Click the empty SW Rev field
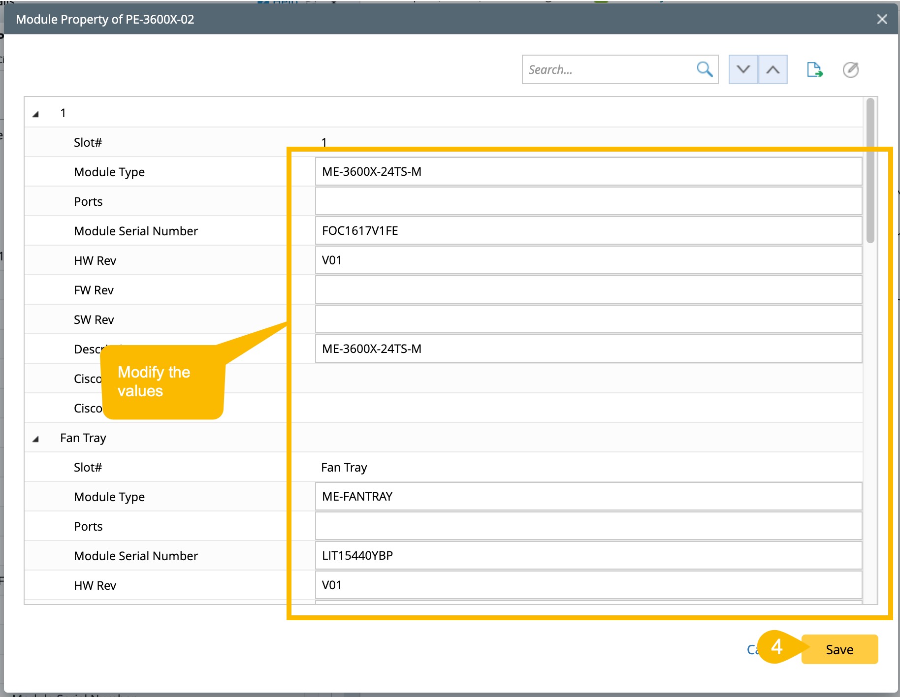The height and width of the screenshot is (700, 900). pyautogui.click(x=588, y=319)
